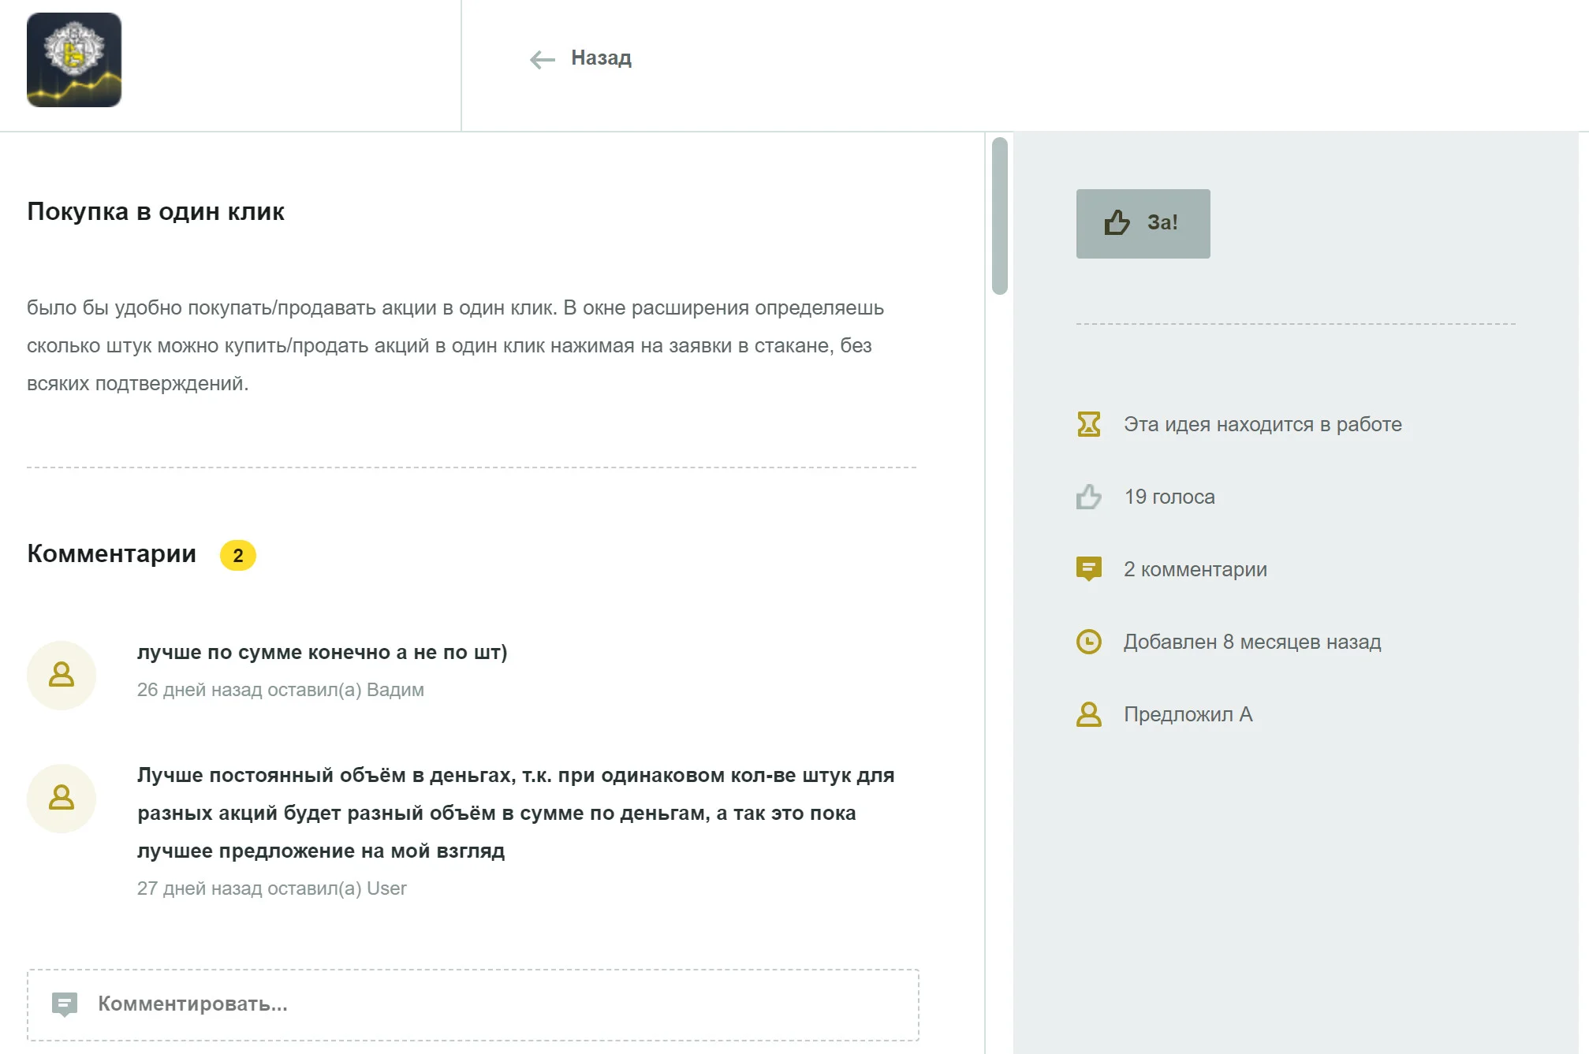The width and height of the screenshot is (1589, 1054).
Task: Click the vertical scrollbar thumb
Action: (x=1000, y=216)
